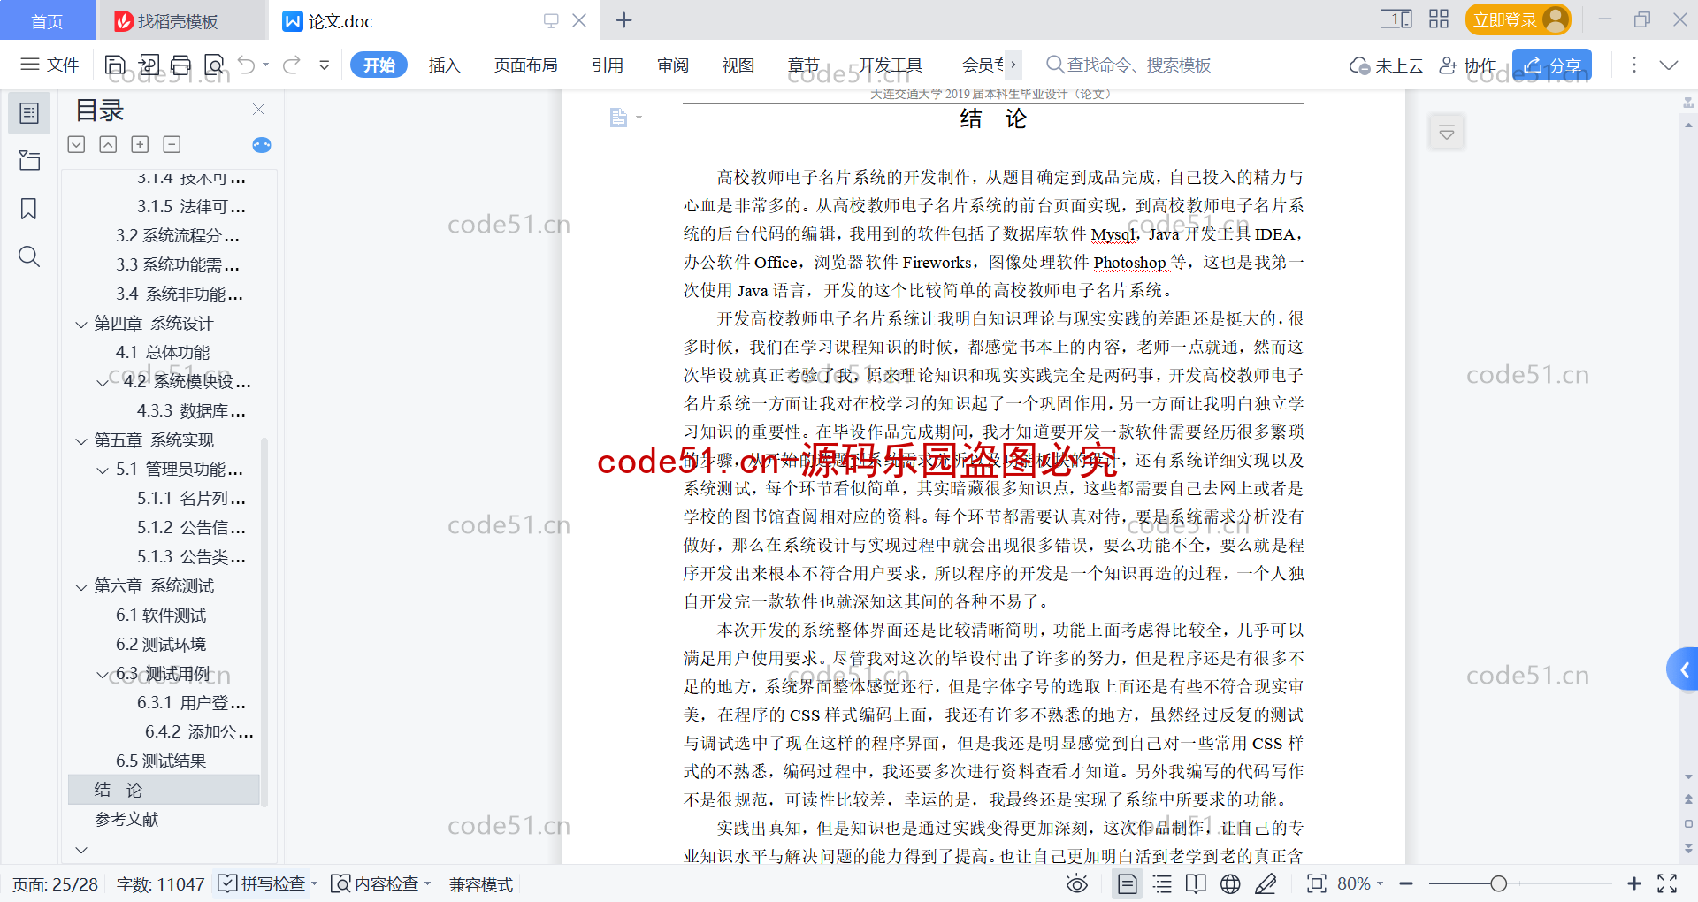Open the quick access toolbar dropdown

pyautogui.click(x=325, y=65)
